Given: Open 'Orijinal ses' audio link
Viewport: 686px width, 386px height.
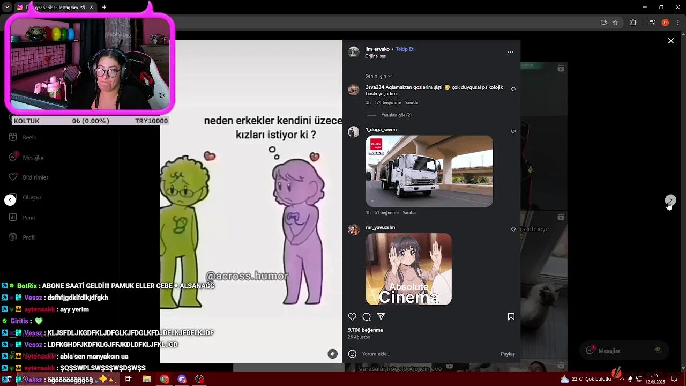Looking at the screenshot, I should (375, 56).
